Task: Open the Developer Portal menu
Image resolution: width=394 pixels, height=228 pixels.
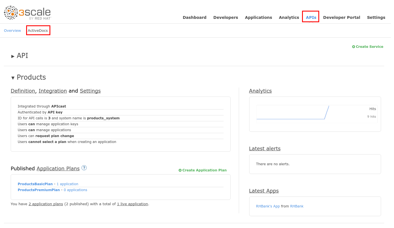Action: (341, 17)
